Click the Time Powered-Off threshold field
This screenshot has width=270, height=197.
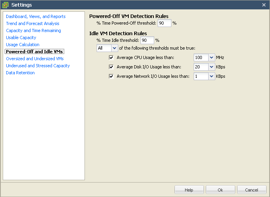tap(164, 23)
